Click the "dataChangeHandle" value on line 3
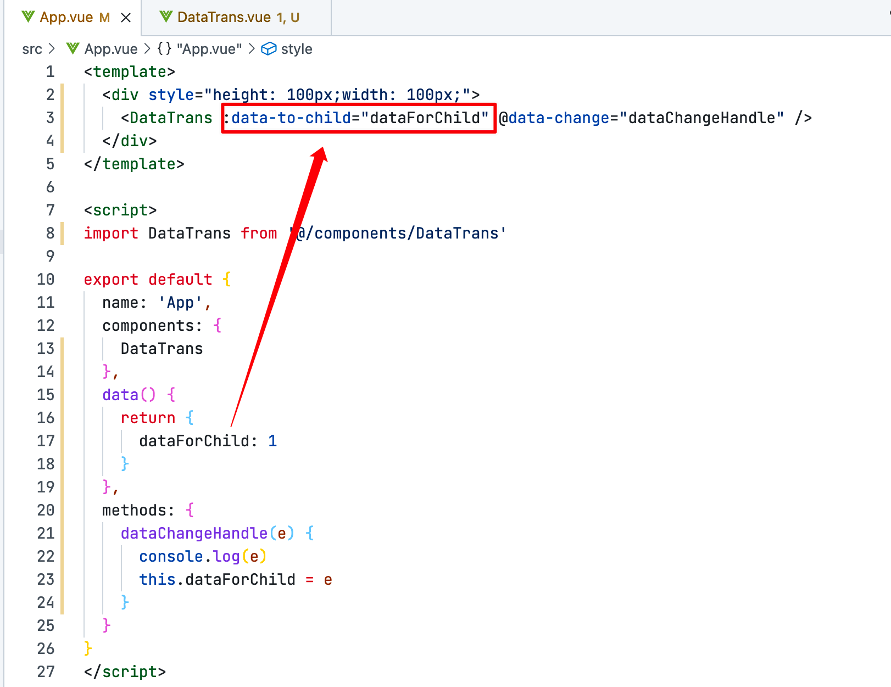Image resolution: width=891 pixels, height=687 pixels. 701,118
